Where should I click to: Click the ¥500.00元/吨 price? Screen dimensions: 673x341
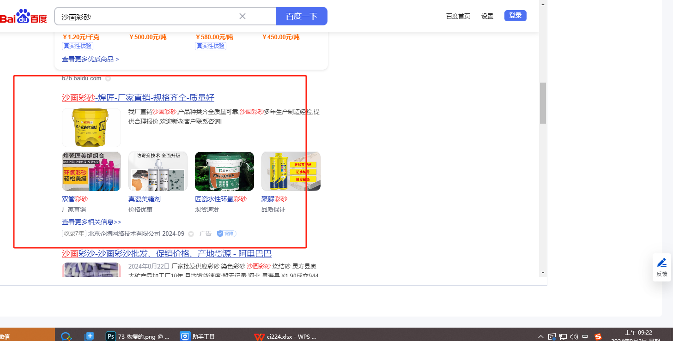pyautogui.click(x=148, y=37)
